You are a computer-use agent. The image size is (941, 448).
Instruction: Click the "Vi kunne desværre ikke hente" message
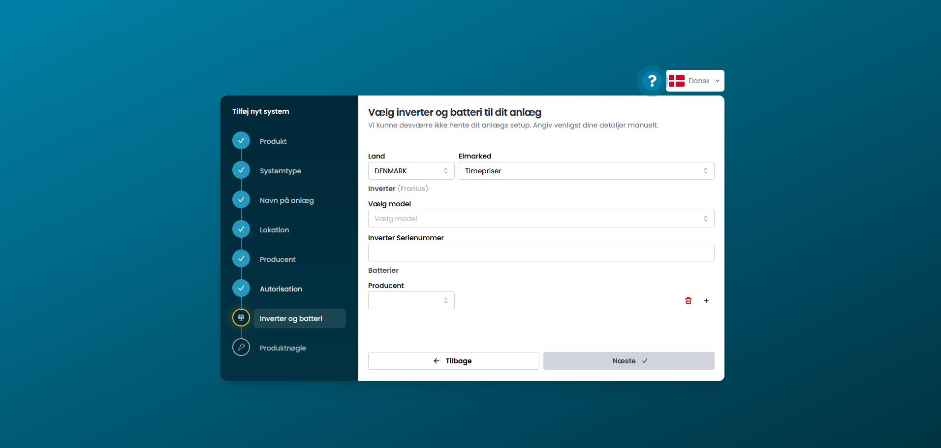click(513, 125)
